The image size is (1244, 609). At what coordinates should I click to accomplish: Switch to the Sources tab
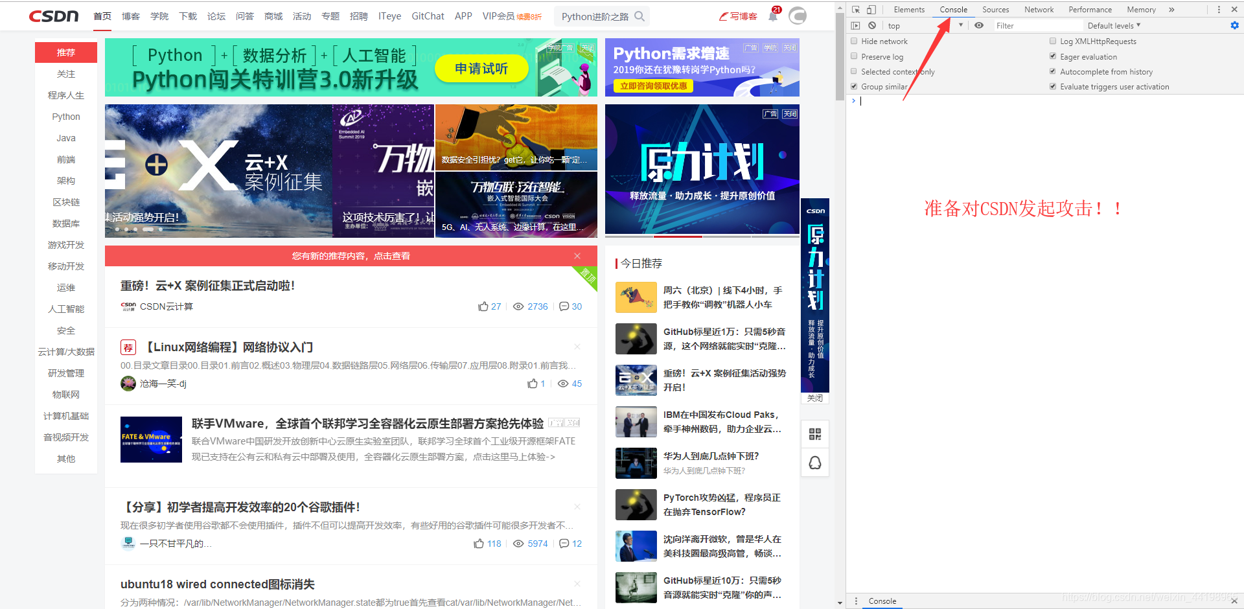[x=995, y=10]
